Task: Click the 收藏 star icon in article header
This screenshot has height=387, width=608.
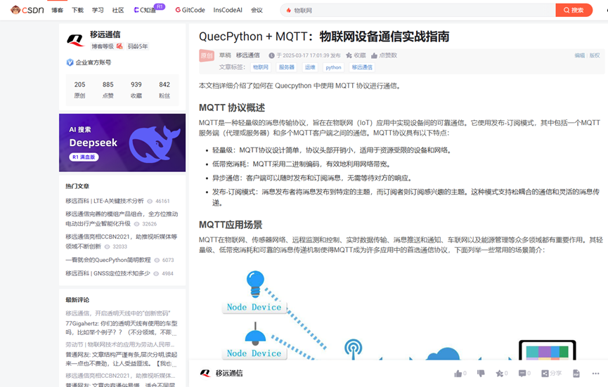Action: coord(349,55)
